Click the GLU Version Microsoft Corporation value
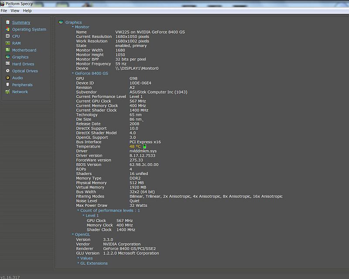The height and width of the screenshot is (279, 349). pyautogui.click(x=131, y=253)
